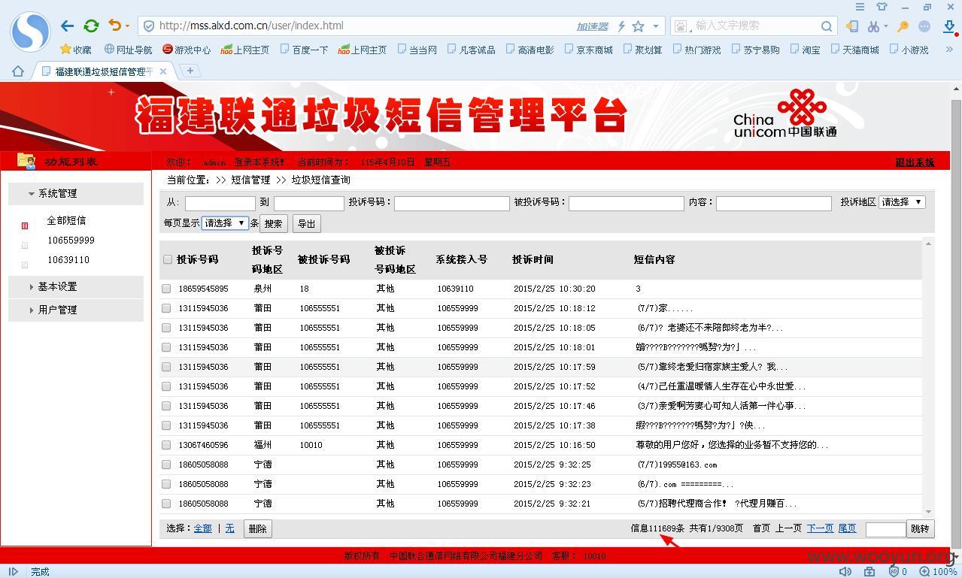Click the home icon beside the tab
962x578 pixels.
tap(18, 71)
